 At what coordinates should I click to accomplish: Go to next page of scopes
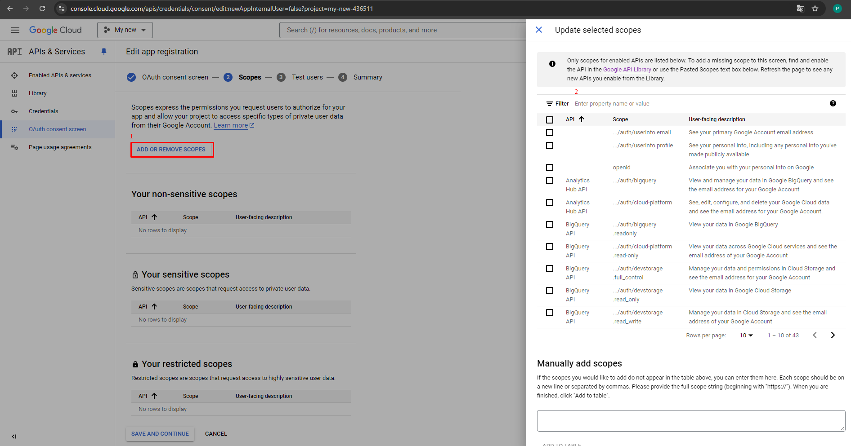pyautogui.click(x=833, y=335)
